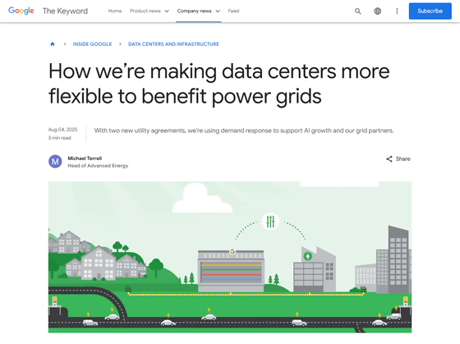The image size is (460, 344).
Task: Click the home breadcrumb icon
Action: pos(53,44)
